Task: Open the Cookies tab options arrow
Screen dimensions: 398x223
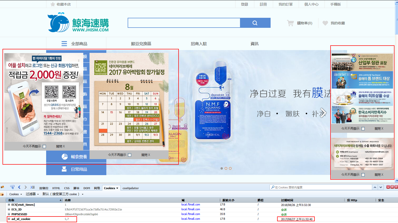Action: pyautogui.click(x=117, y=188)
